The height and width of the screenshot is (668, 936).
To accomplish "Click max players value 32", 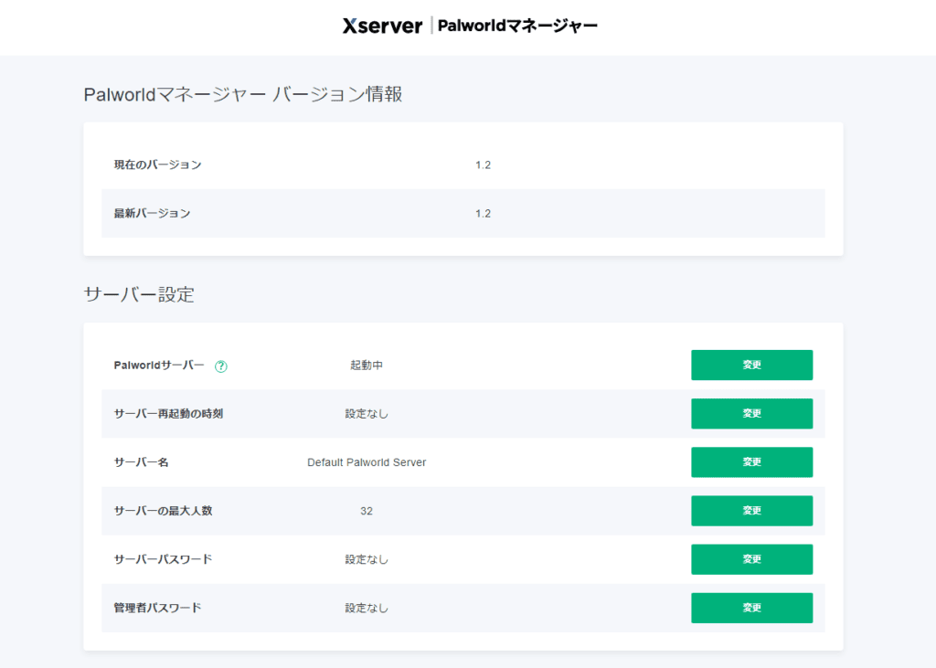I will (367, 511).
